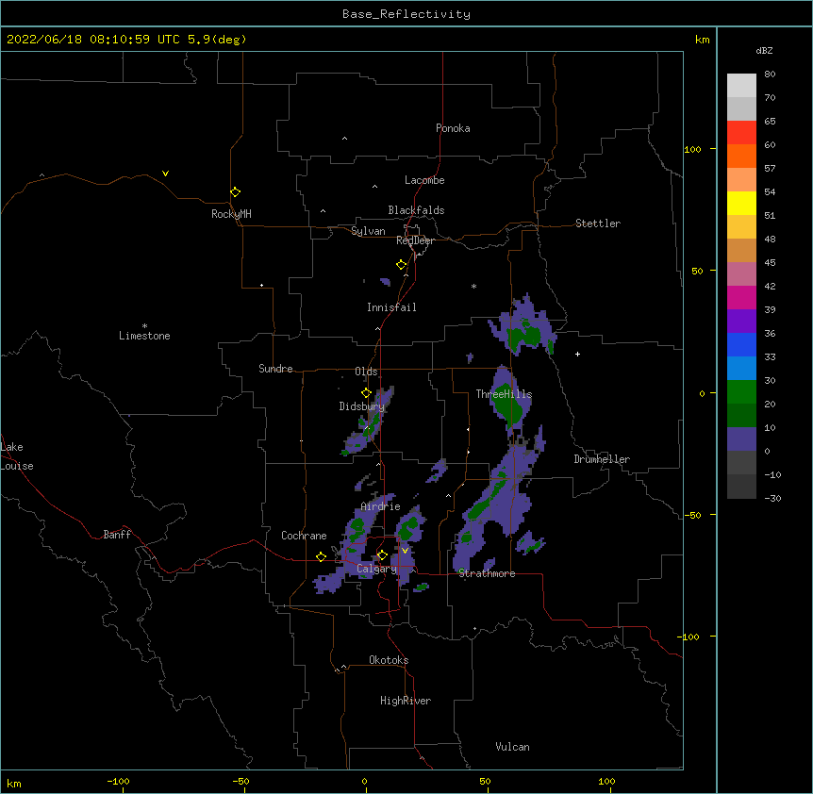Screen dimensions: 813x794
Task: Click the Sylvan town label
Action: click(x=368, y=231)
